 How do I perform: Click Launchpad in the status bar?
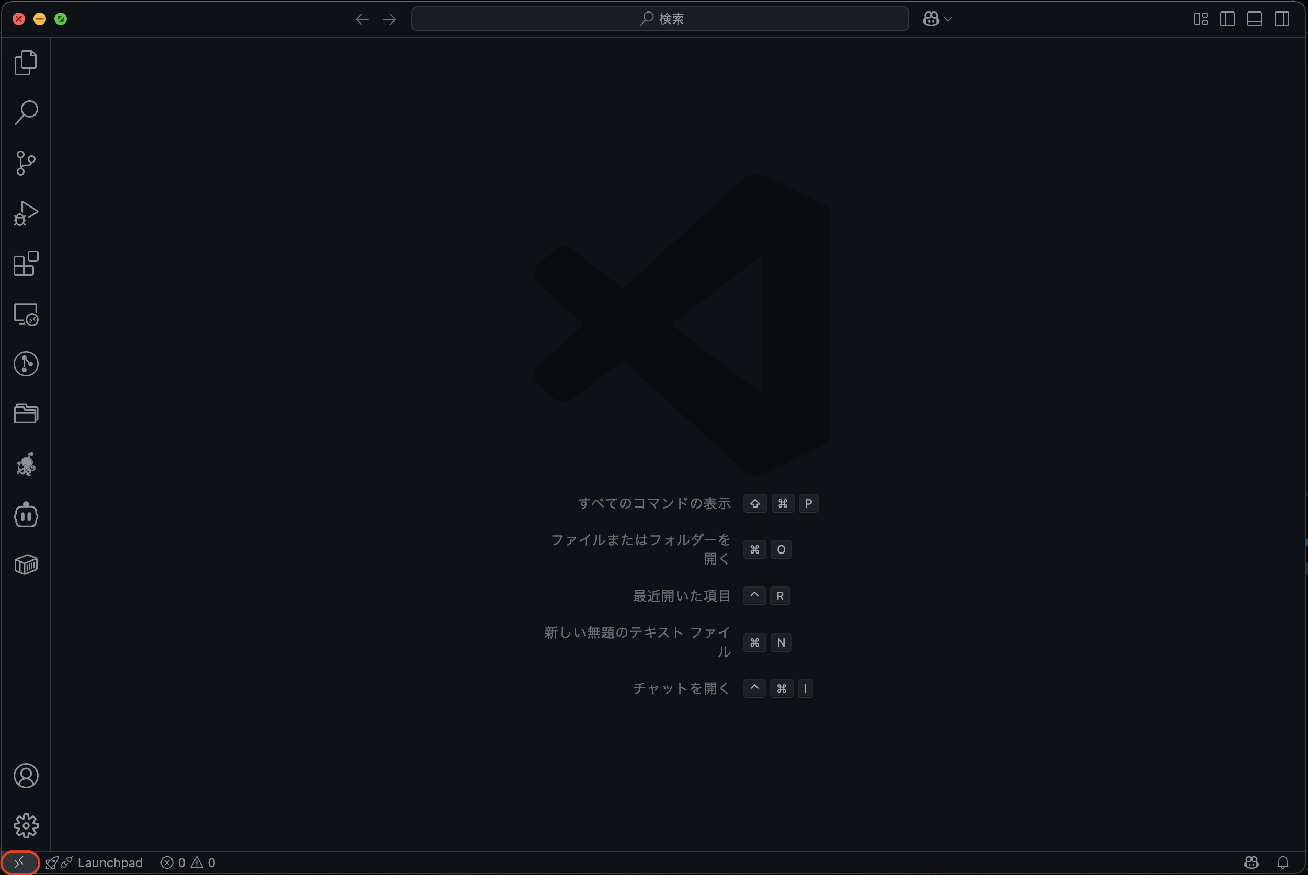pyautogui.click(x=110, y=862)
